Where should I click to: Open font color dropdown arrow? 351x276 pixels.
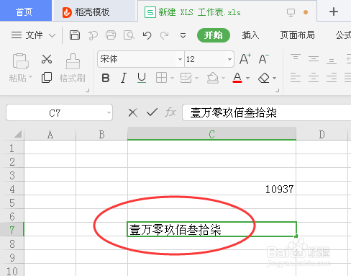[x=247, y=78]
